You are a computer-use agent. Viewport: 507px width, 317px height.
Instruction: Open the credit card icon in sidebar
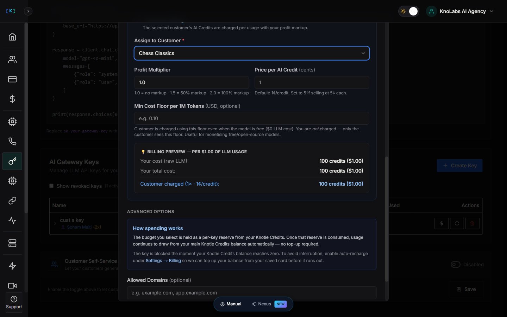coord(12,79)
